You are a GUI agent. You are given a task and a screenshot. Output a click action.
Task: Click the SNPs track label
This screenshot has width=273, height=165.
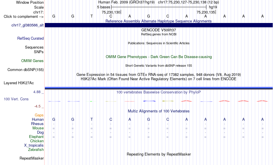[x=39, y=52]
